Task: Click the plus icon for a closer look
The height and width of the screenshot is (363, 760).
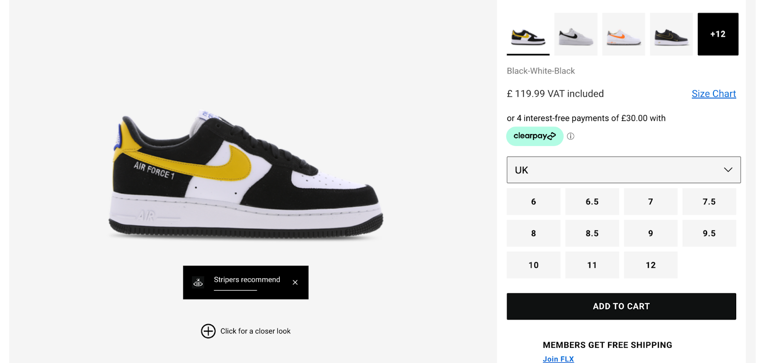Action: [208, 331]
